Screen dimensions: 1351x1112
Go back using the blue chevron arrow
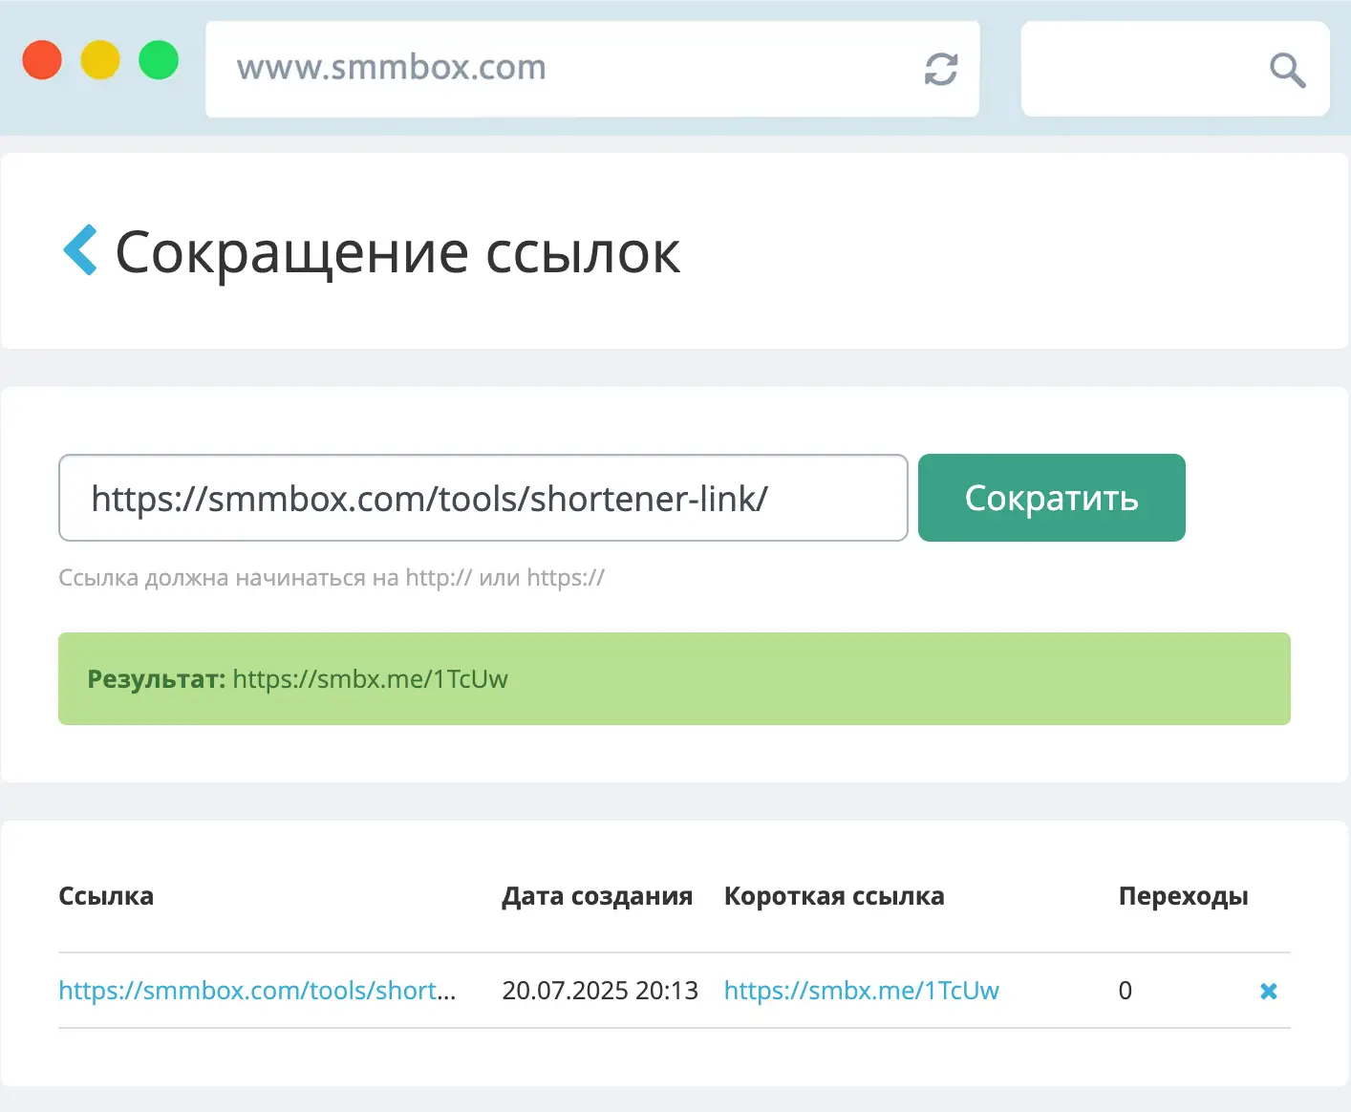pyautogui.click(x=80, y=250)
